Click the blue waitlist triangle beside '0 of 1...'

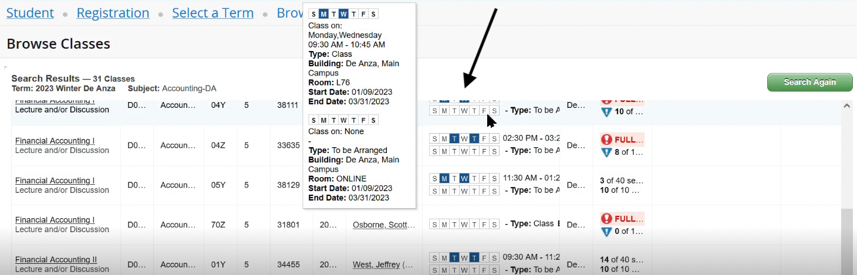pyautogui.click(x=606, y=232)
